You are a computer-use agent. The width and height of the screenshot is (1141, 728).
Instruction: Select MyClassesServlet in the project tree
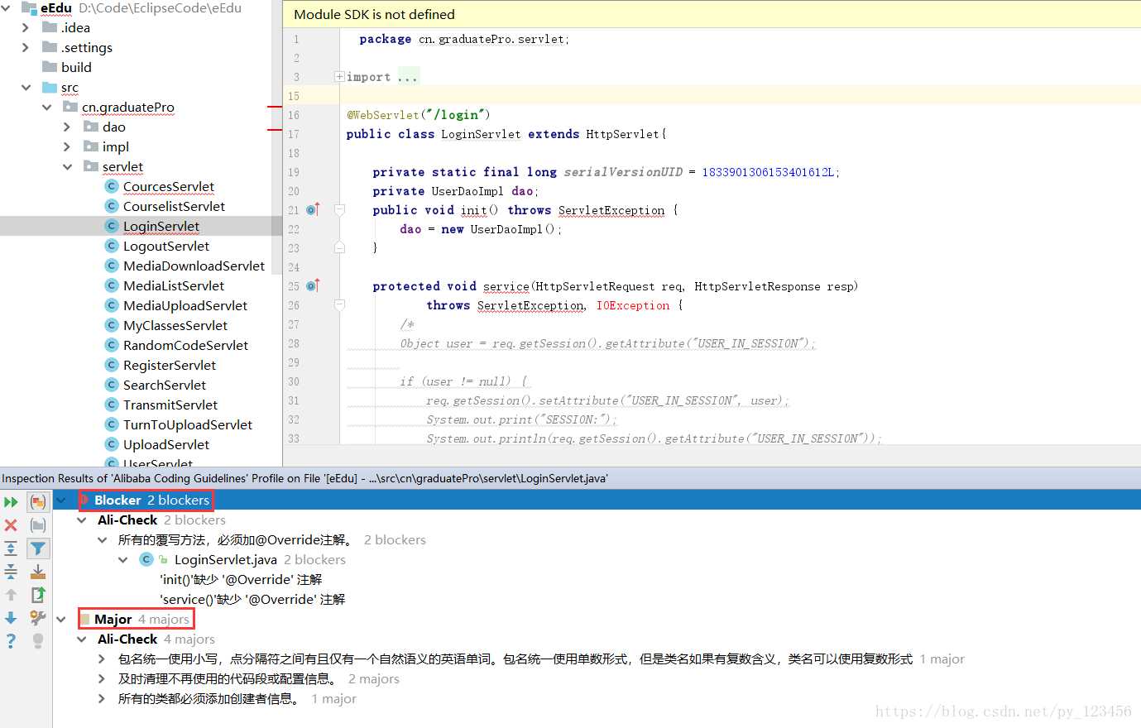175,325
